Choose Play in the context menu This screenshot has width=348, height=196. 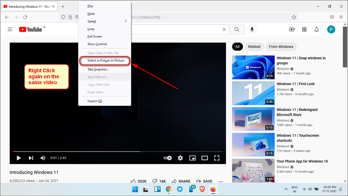click(105, 6)
